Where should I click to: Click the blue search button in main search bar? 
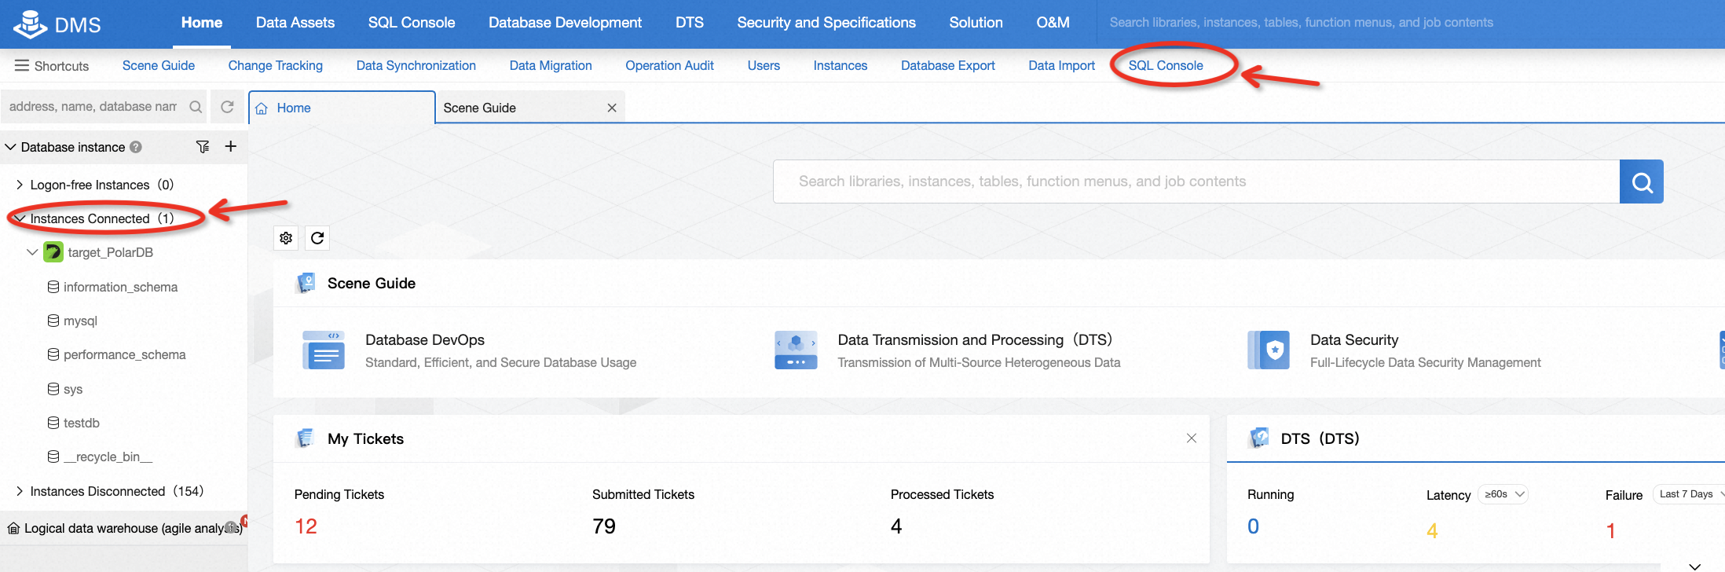pyautogui.click(x=1642, y=181)
